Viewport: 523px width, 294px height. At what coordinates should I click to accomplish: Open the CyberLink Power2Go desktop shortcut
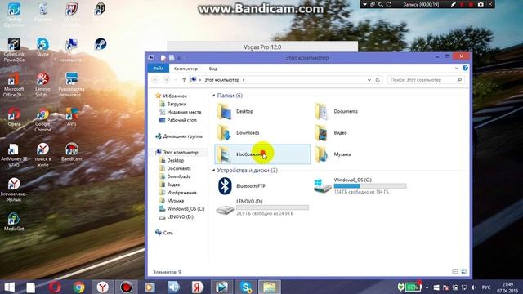pos(14,49)
